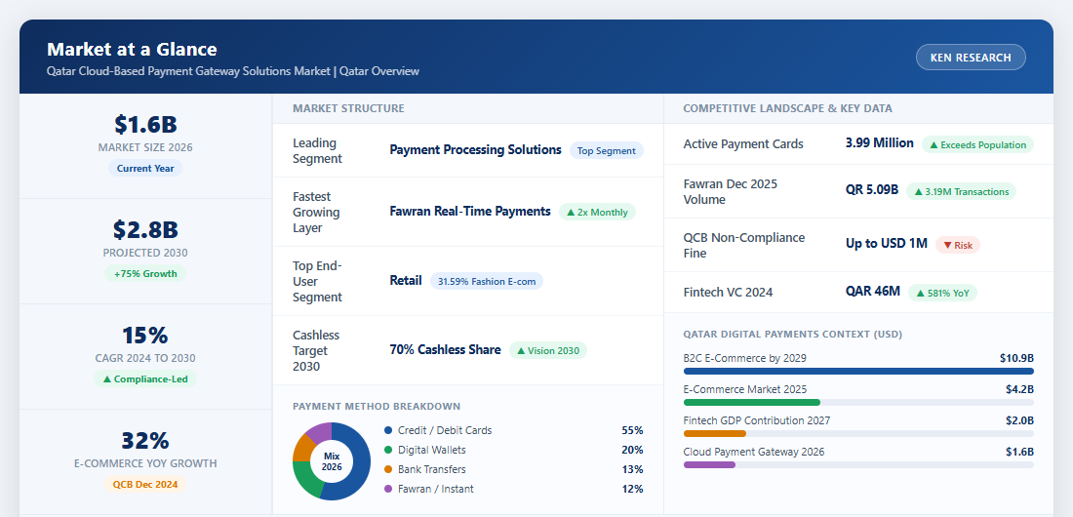Click the $2.0B value
Screen dimensions: 1073x517
(x=1019, y=420)
